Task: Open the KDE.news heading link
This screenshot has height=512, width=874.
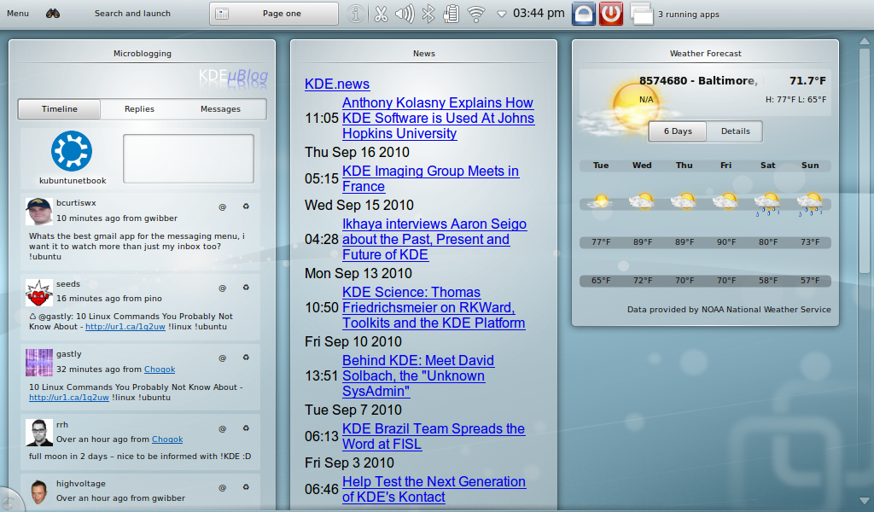Action: click(337, 84)
